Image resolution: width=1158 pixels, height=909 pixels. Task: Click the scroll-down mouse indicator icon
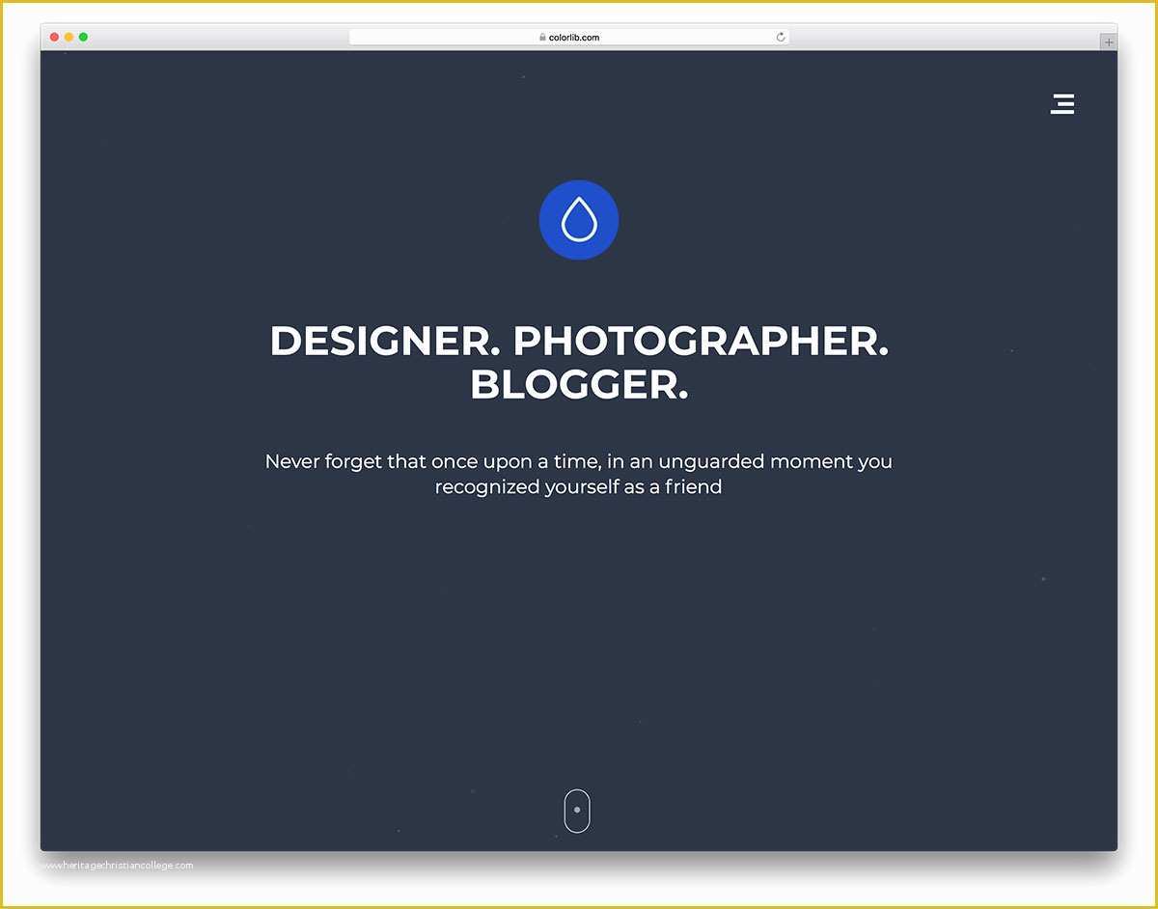pyautogui.click(x=577, y=810)
